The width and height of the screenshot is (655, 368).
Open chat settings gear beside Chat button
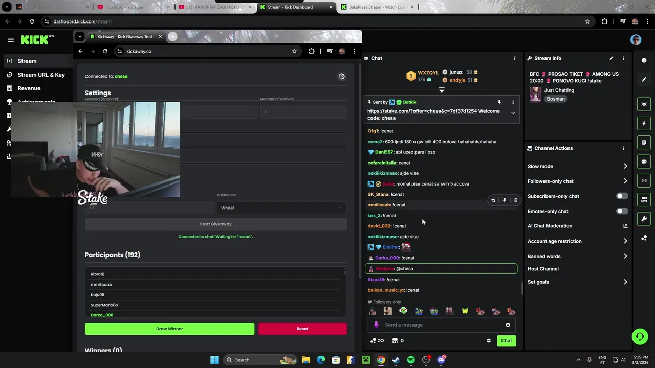[x=489, y=341]
